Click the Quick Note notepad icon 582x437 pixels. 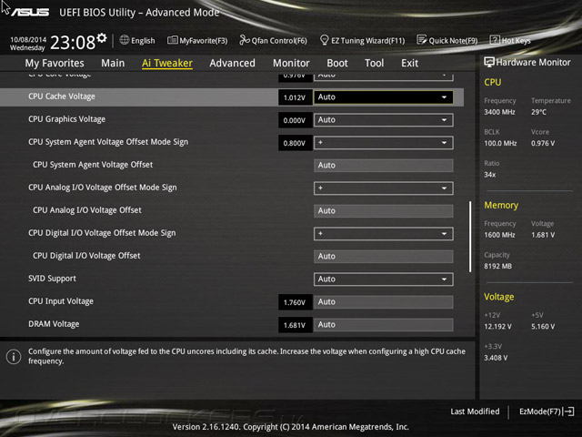pos(422,40)
